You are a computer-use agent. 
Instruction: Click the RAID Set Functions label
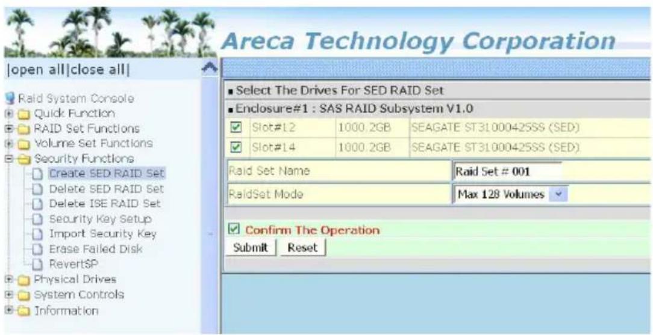(x=87, y=129)
